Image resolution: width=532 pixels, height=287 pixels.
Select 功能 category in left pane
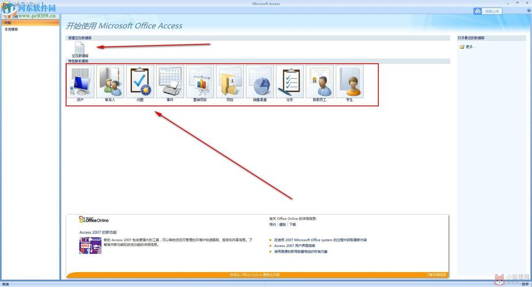tap(30, 23)
